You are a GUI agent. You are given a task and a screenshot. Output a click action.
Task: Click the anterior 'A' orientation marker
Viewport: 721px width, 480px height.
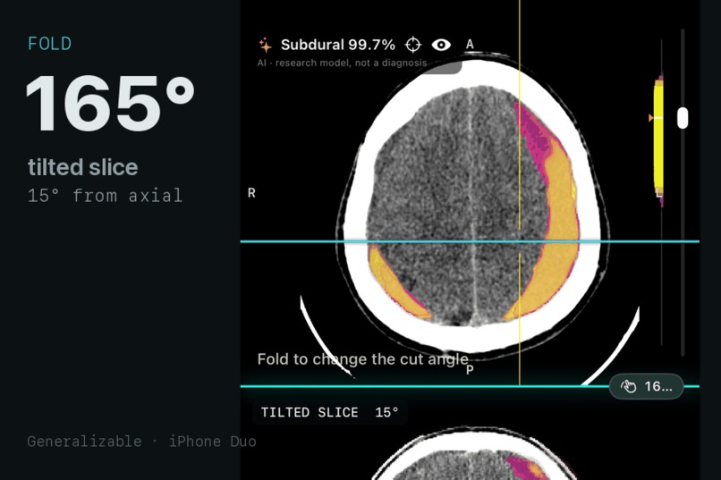[470, 44]
